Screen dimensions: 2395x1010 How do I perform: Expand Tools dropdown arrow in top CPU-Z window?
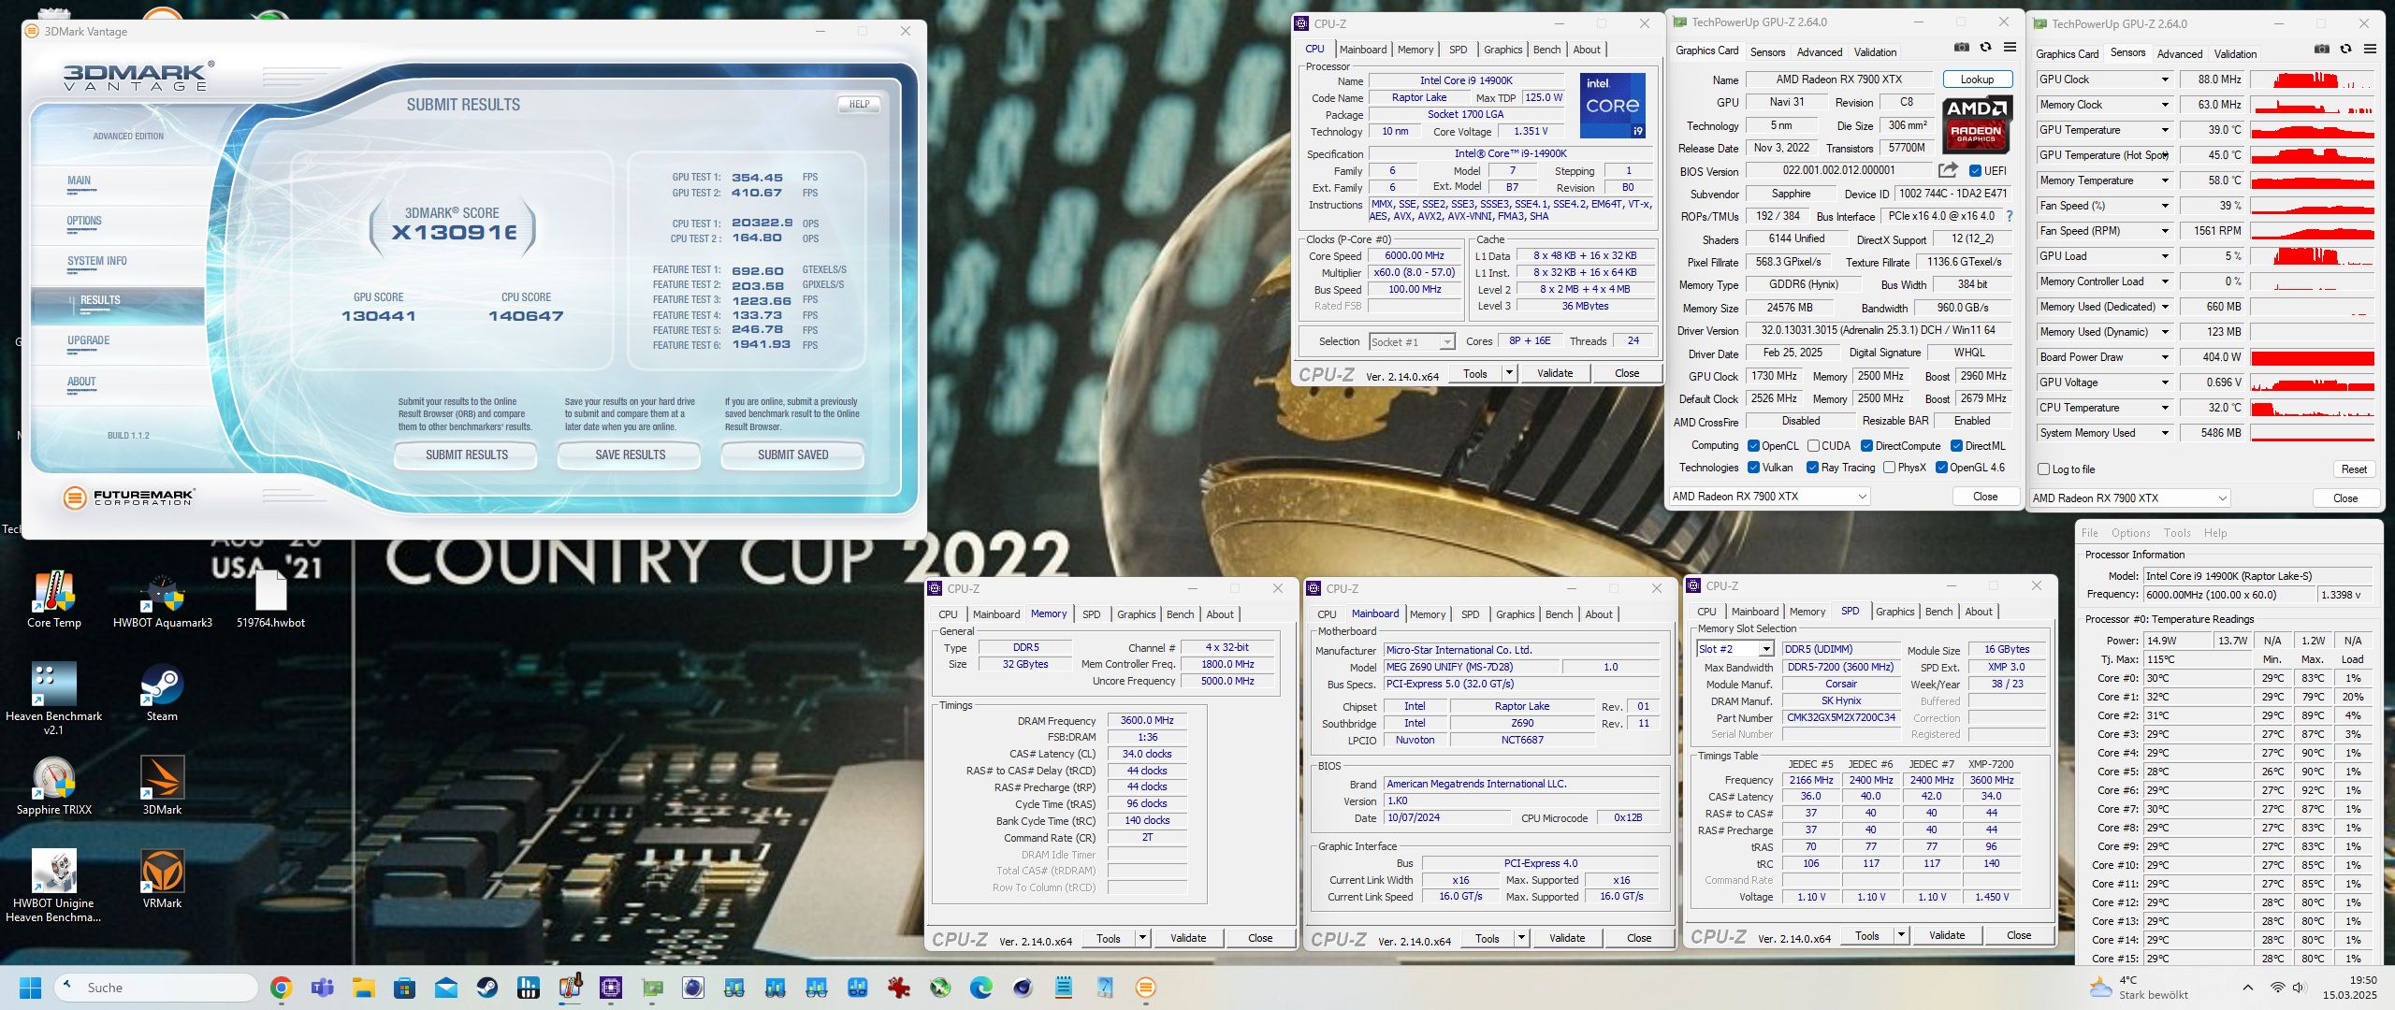click(1509, 373)
